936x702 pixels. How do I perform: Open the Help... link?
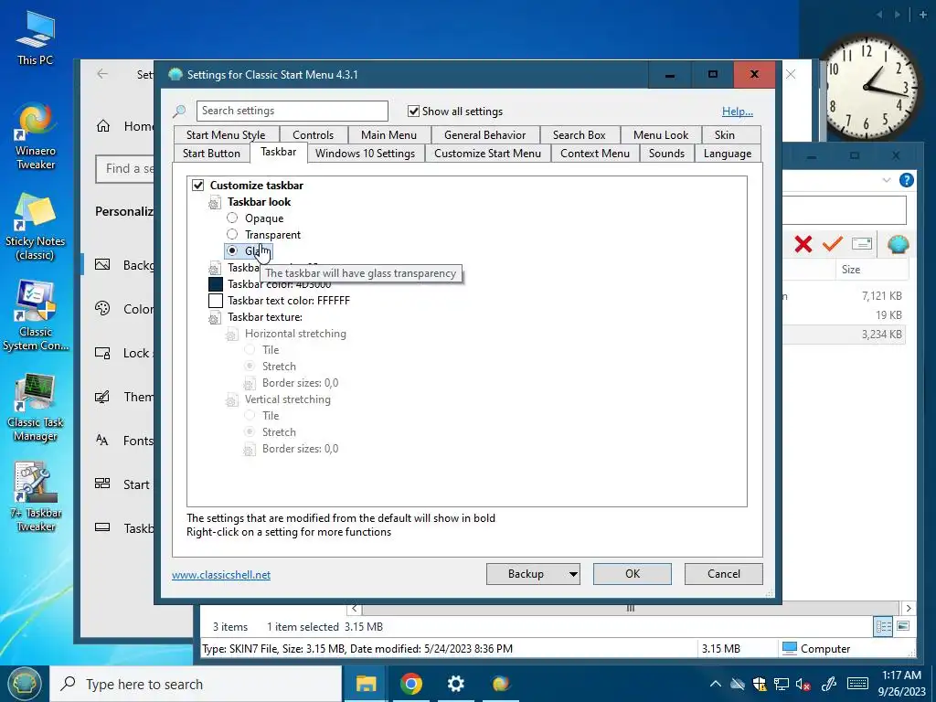[738, 111]
